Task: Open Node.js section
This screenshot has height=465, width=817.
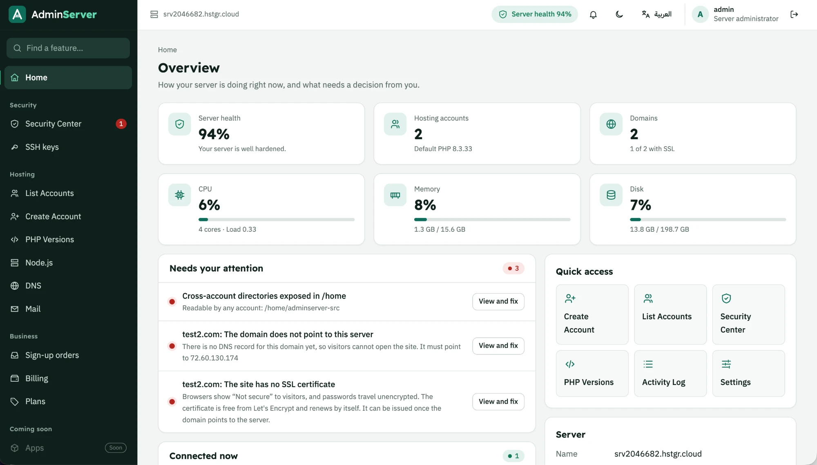Action: [x=68, y=263]
